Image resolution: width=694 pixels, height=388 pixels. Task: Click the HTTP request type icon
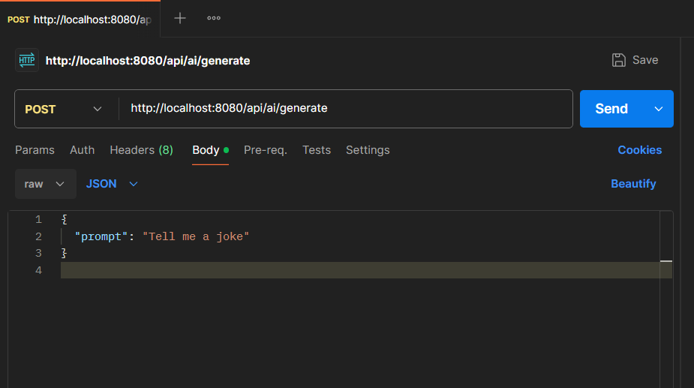tap(27, 60)
